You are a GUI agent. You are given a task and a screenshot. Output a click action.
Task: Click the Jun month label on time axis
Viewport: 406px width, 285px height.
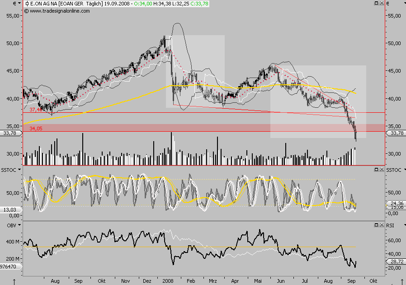[281, 281]
